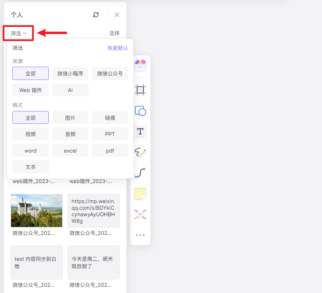The width and height of the screenshot is (322, 293).
Task: Select the frame tool in the toolbar
Action: point(140,90)
